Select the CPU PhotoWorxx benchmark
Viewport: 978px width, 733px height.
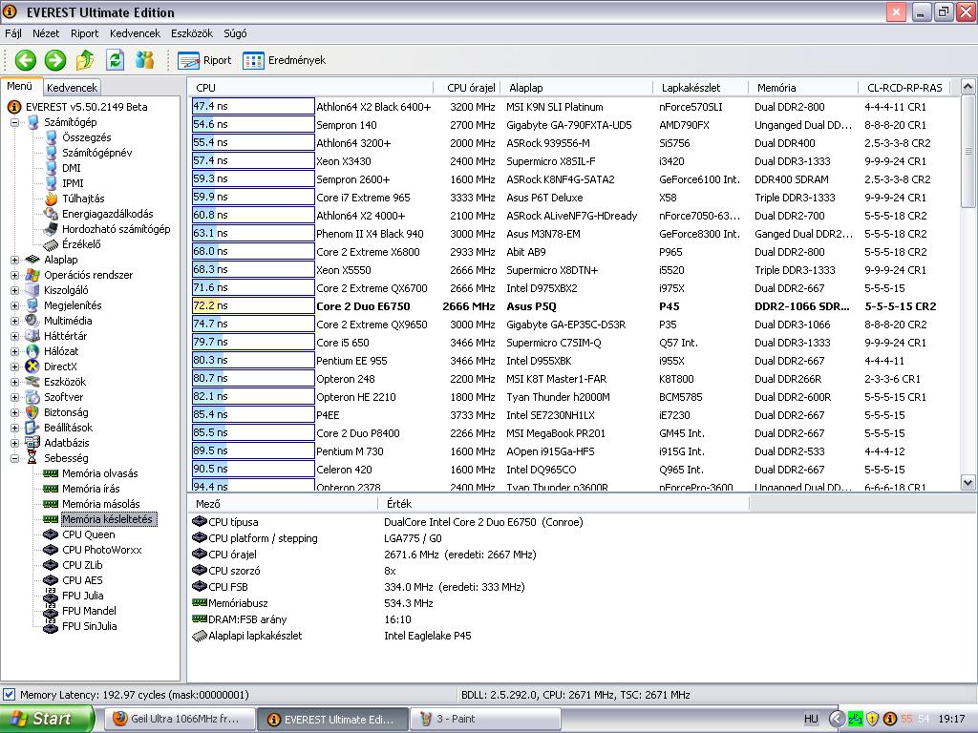point(102,550)
